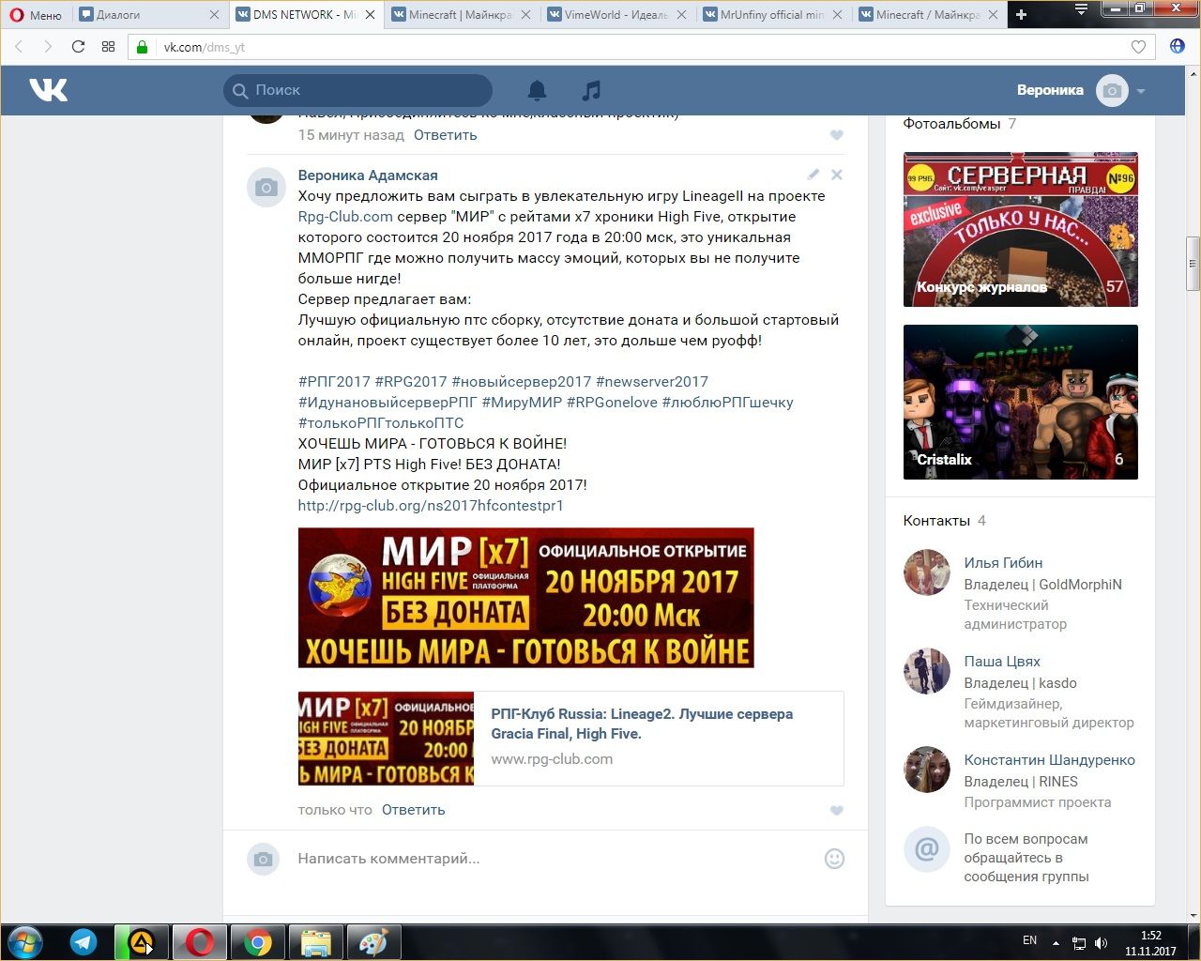Reload the page
1201x961 pixels.
[78, 47]
